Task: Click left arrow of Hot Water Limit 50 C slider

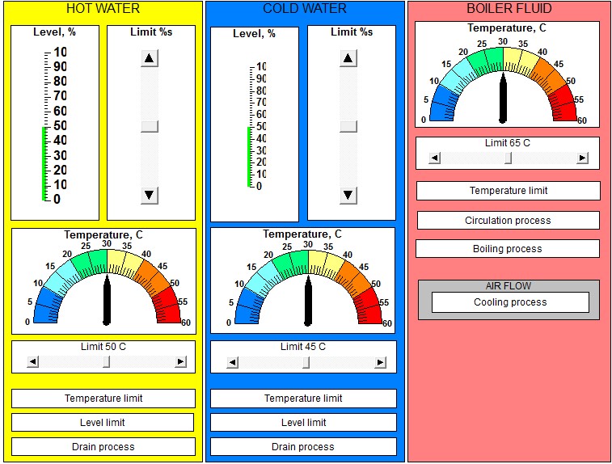Action: click(x=33, y=362)
